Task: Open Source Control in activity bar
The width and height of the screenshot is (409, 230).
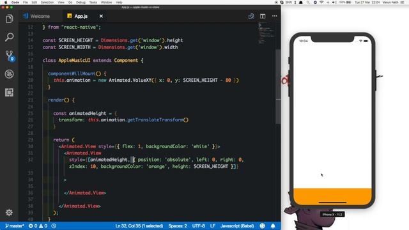Action: point(10,56)
